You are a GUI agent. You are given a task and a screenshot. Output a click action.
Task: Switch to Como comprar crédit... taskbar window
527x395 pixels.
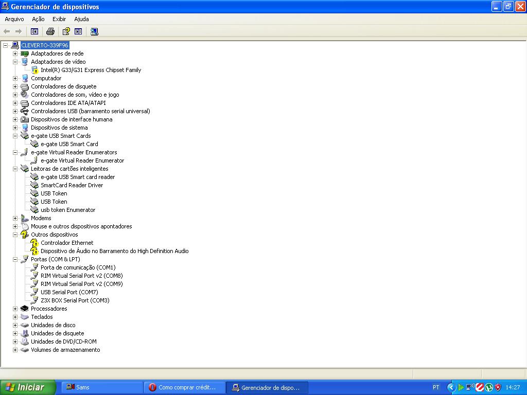point(184,387)
